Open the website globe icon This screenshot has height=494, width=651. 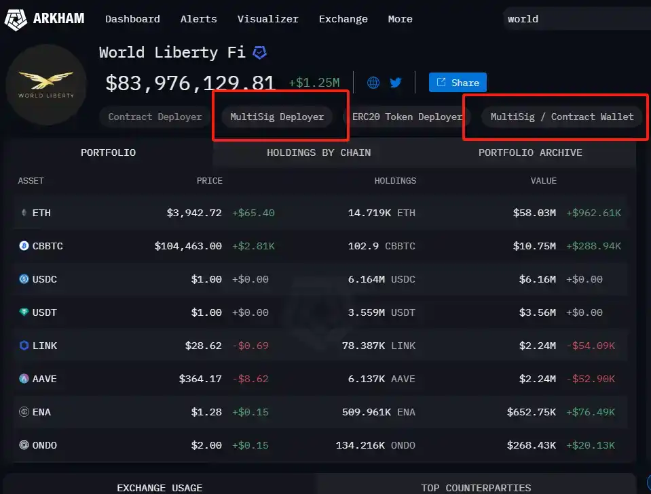point(373,83)
